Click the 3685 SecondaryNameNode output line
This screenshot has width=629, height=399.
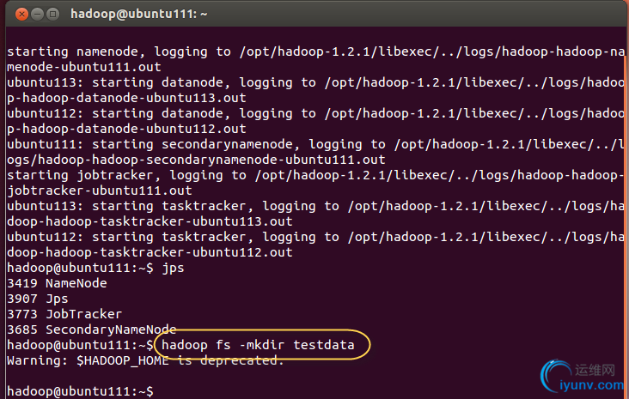(92, 329)
